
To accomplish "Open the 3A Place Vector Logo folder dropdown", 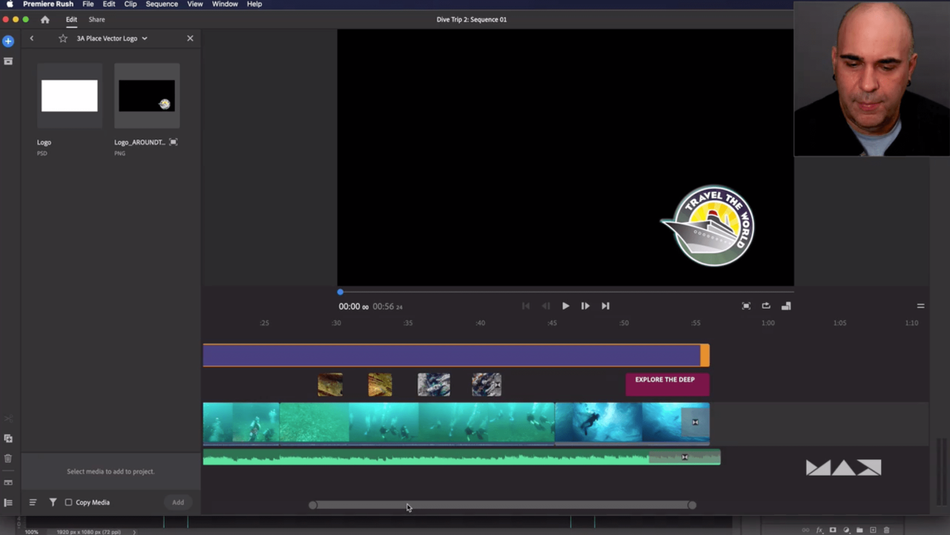I will [144, 38].
